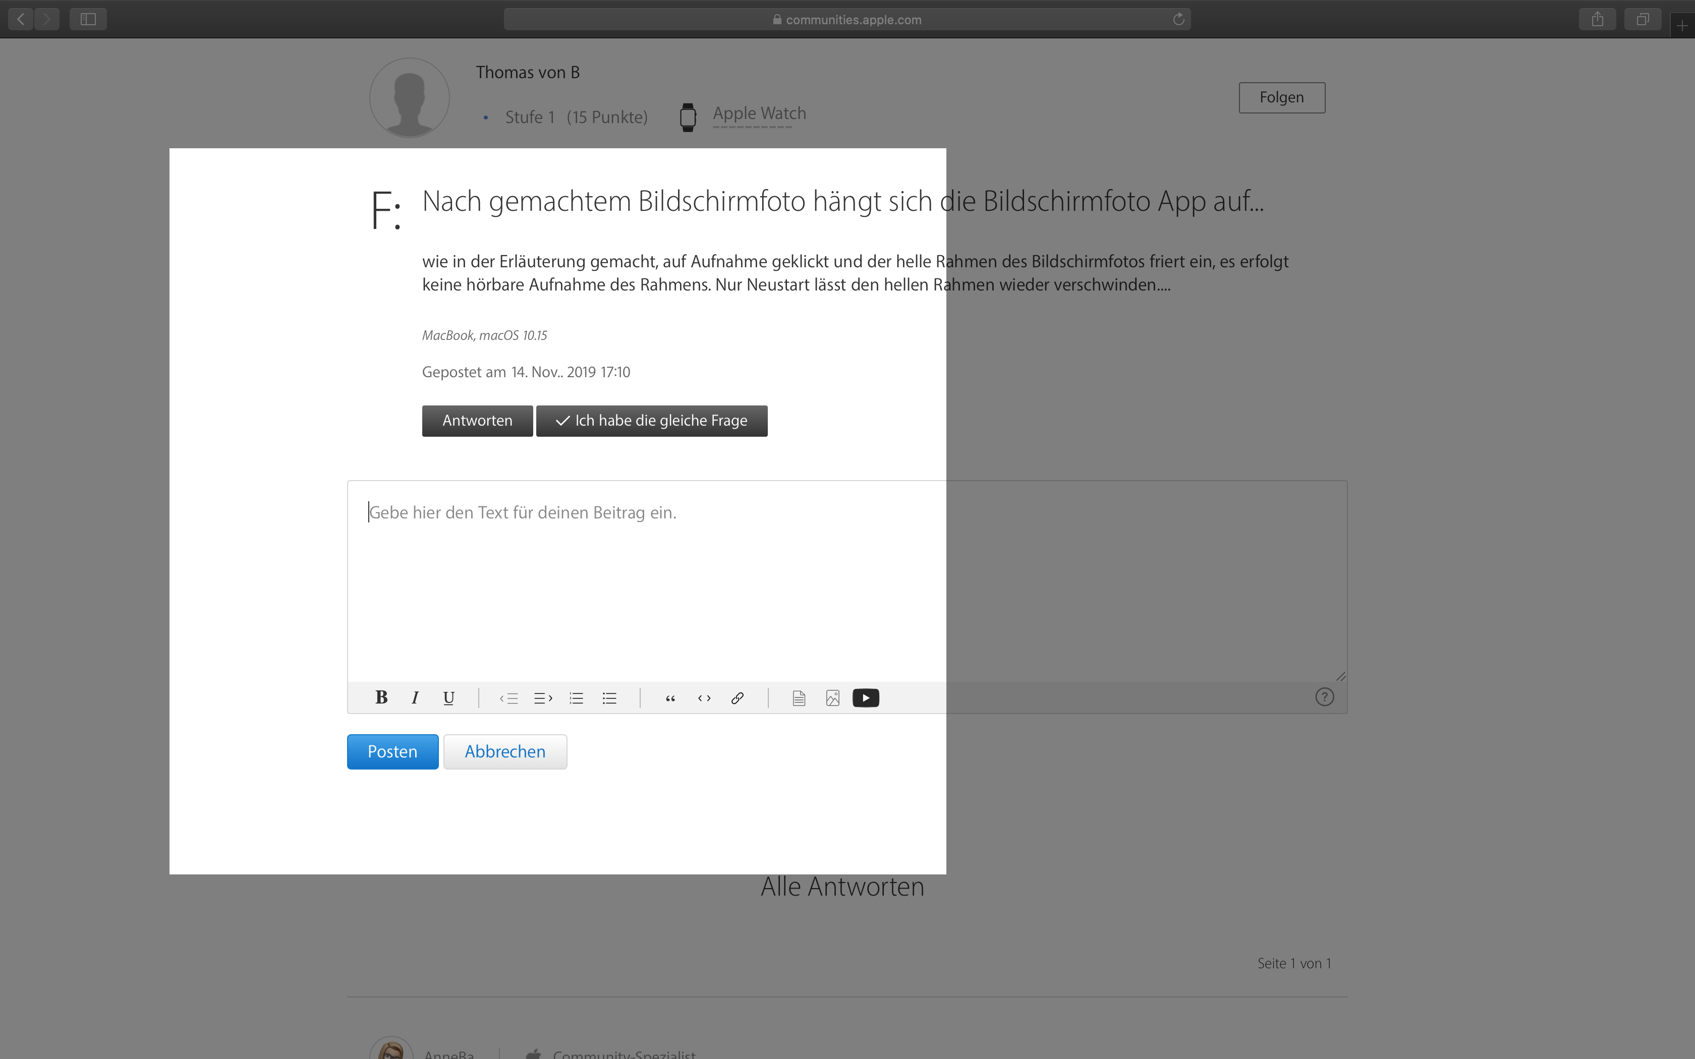Insert code block
The image size is (1695, 1059).
pos(704,698)
